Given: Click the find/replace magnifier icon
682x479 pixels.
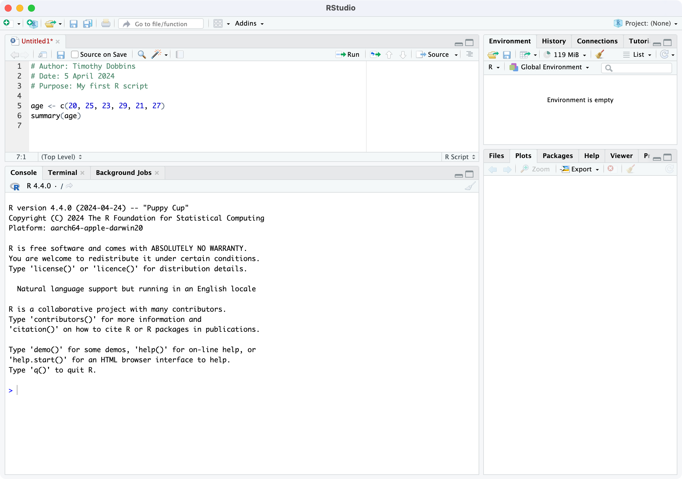Looking at the screenshot, I should [x=142, y=54].
